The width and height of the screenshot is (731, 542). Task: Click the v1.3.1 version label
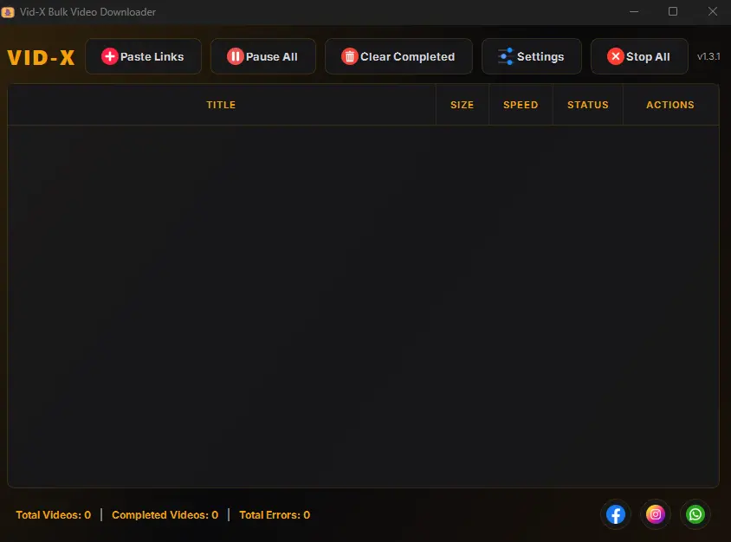point(708,56)
